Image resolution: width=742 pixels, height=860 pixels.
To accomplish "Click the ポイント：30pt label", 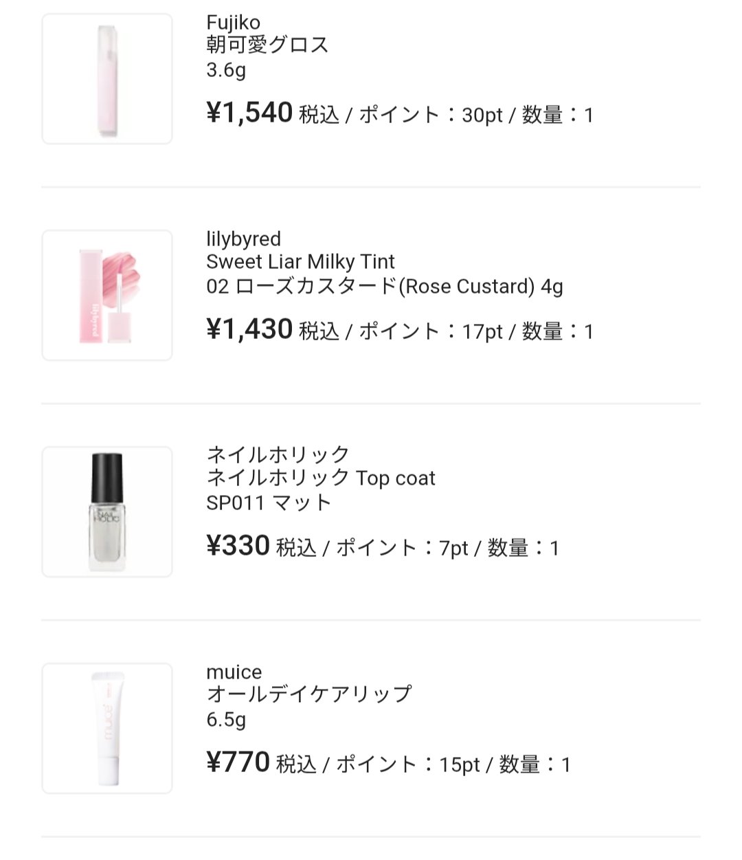I will point(431,115).
